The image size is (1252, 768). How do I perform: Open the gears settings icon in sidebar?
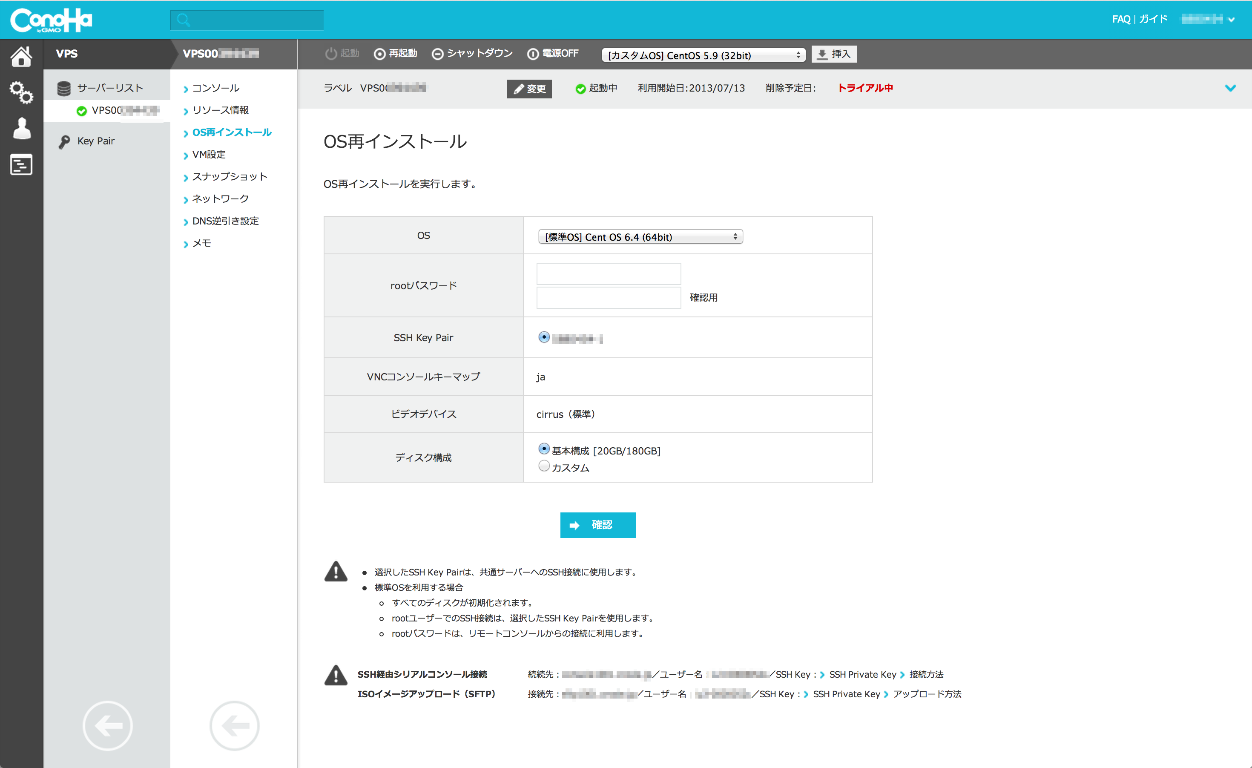tap(21, 92)
